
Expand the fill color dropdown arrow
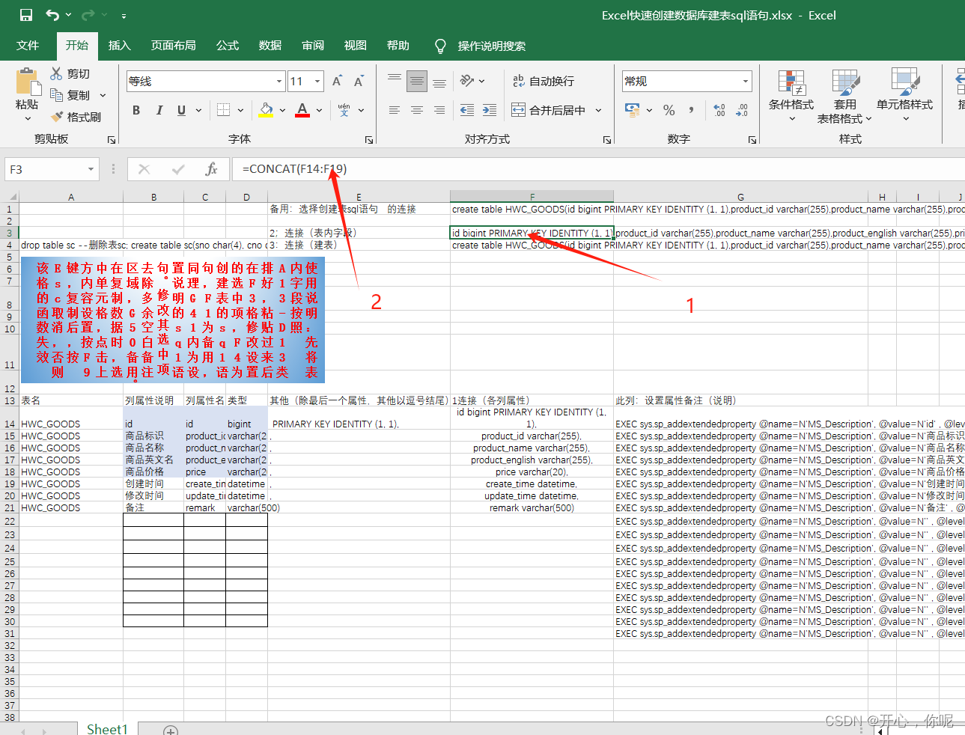(x=282, y=110)
